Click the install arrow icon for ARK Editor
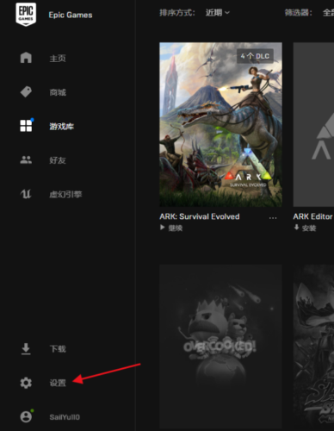 click(x=296, y=228)
